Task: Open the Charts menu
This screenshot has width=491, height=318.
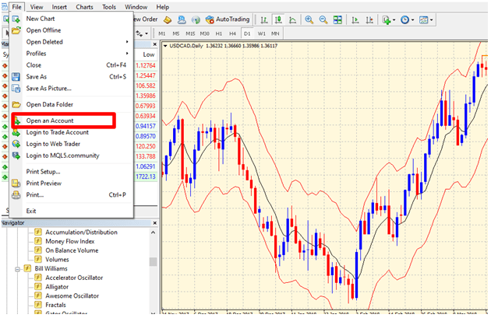Action: click(84, 7)
